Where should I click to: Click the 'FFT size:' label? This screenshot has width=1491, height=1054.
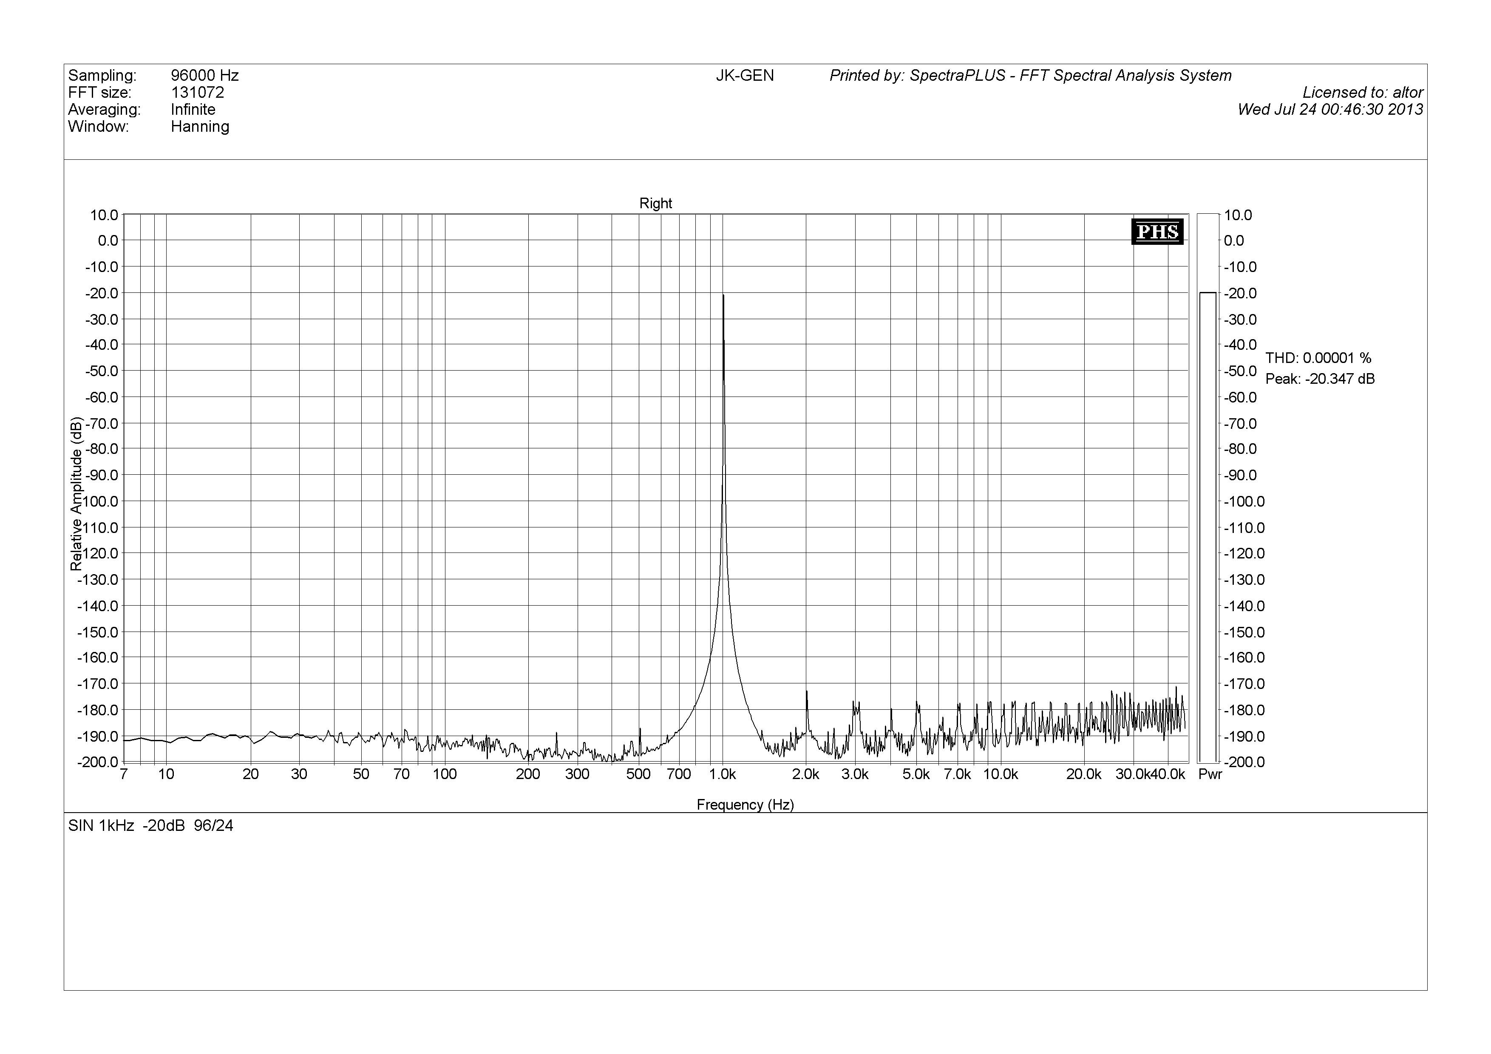point(99,92)
